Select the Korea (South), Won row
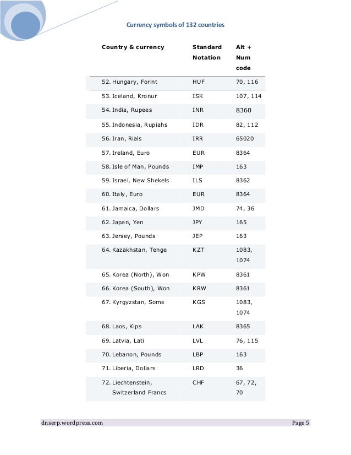Screen dimensions: 351x455 [x=175, y=289]
